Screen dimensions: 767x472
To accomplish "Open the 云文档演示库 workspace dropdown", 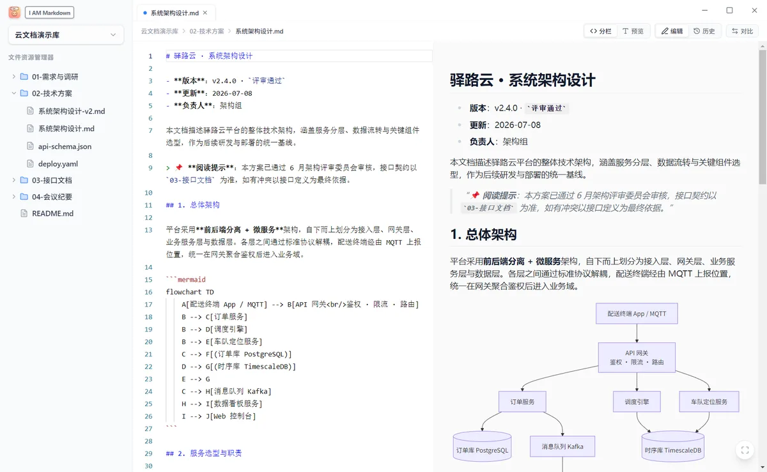I will click(66, 35).
